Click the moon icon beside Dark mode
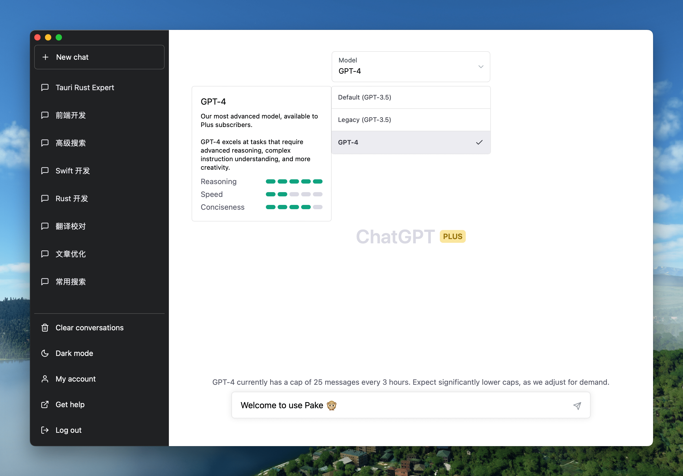The height and width of the screenshot is (476, 683). [45, 353]
